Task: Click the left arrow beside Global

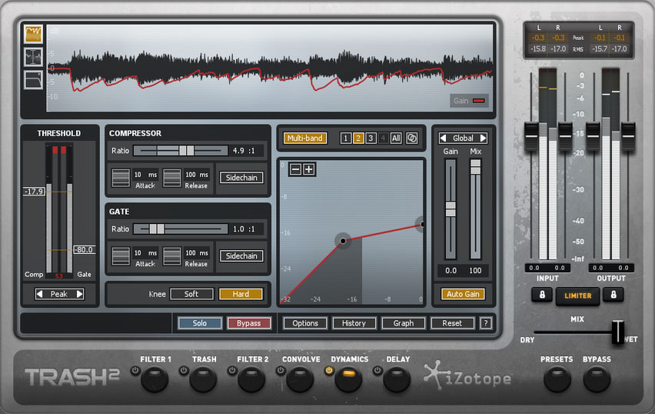Action: click(x=444, y=138)
